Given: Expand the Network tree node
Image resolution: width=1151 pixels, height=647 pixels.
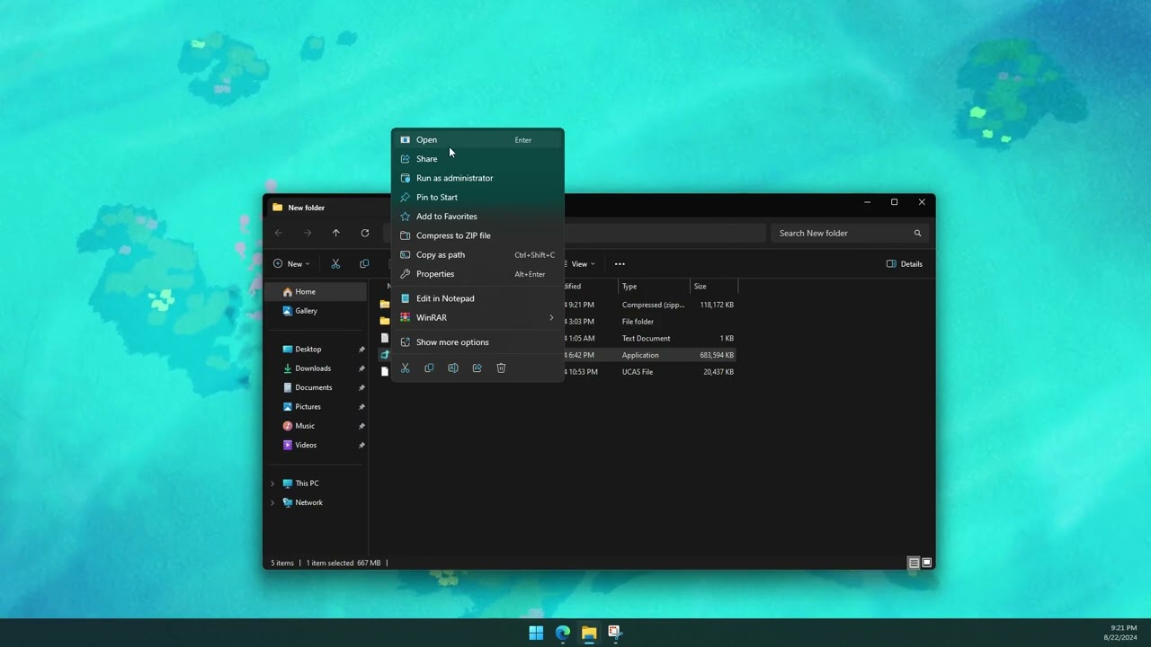Looking at the screenshot, I should point(272,503).
